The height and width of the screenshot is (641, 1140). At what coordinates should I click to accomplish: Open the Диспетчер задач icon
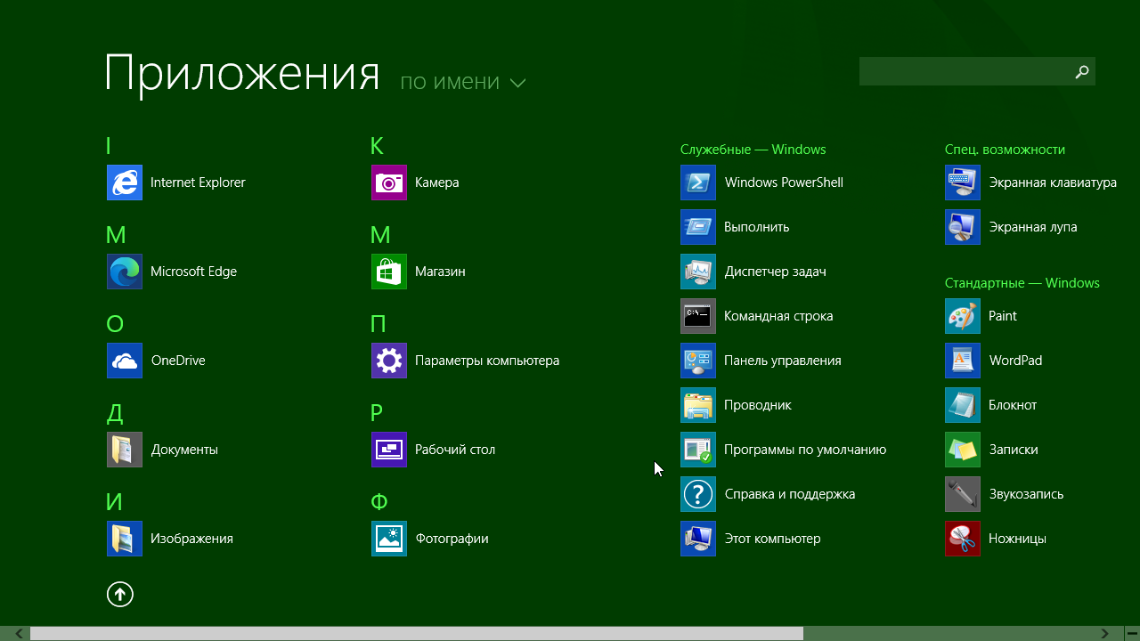[x=698, y=272]
